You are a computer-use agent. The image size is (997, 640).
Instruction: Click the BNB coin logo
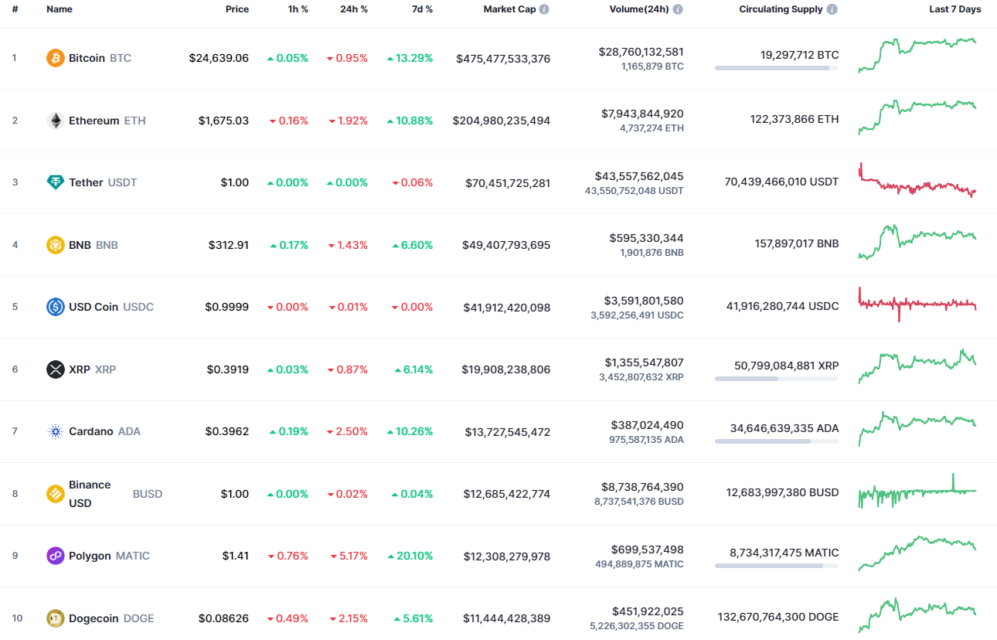[x=54, y=244]
